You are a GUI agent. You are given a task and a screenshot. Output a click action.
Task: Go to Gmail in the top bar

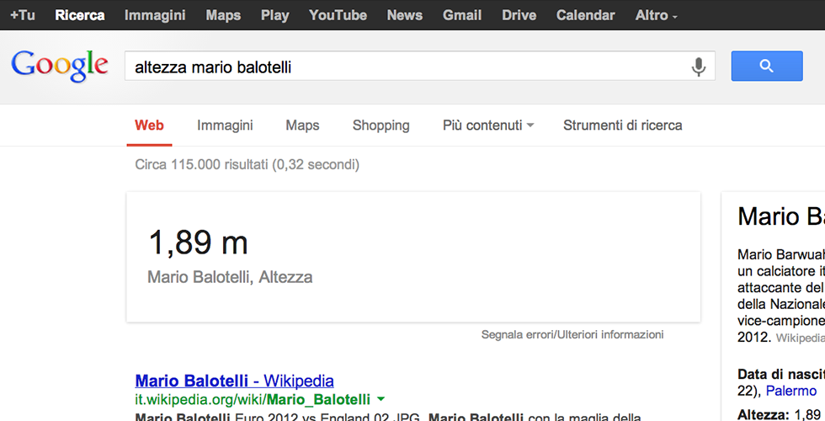(462, 15)
